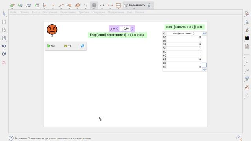The height and width of the screenshot is (141, 251).
Task: Increase p with the right arrow
Action: 133,29
